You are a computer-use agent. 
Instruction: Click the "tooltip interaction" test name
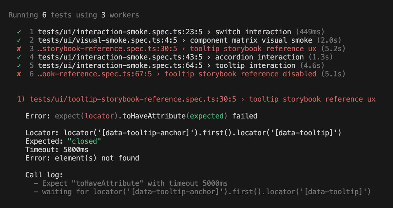pyautogui.click(x=255, y=65)
